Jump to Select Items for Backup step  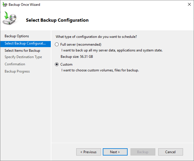(x=22, y=51)
